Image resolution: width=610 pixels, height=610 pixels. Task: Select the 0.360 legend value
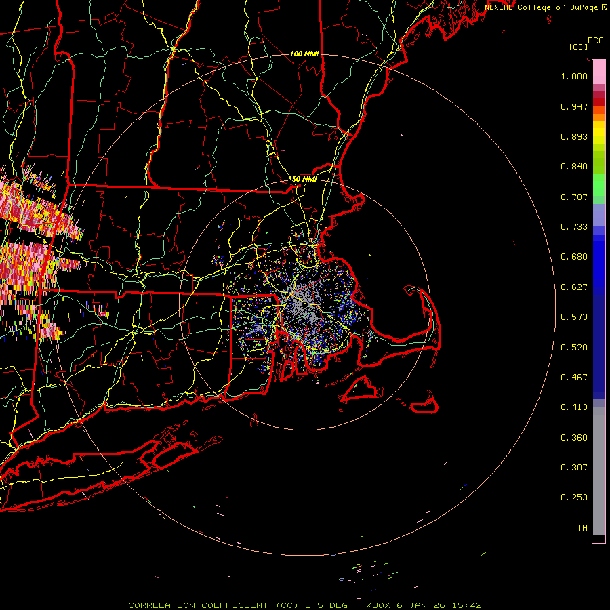(574, 438)
